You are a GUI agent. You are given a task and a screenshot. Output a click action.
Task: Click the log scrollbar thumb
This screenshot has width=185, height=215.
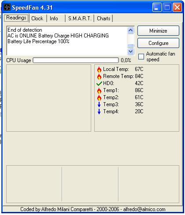tap(131, 46)
